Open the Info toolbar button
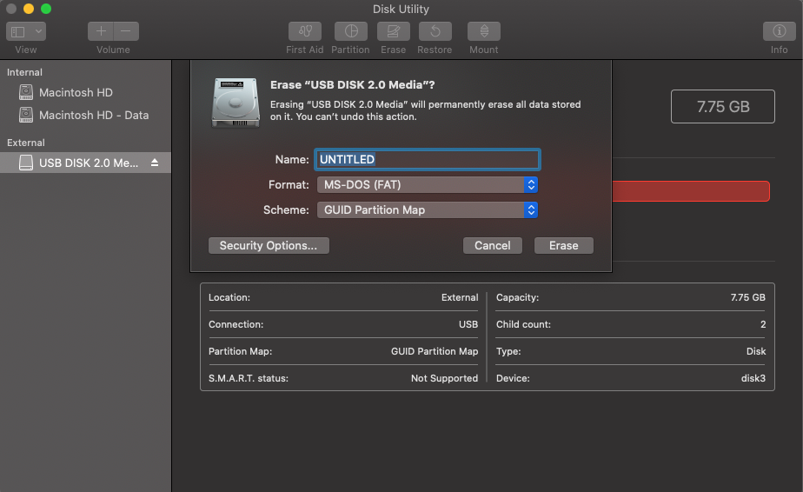The image size is (803, 492). (x=779, y=31)
